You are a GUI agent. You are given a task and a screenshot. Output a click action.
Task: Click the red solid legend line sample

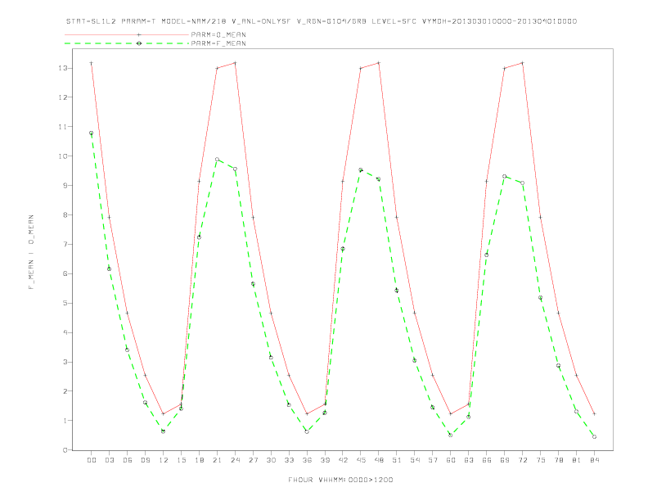pyautogui.click(x=127, y=34)
